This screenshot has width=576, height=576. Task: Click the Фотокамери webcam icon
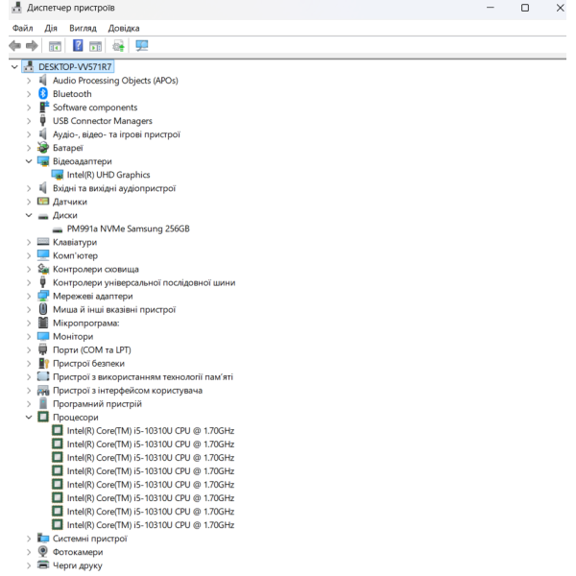43,551
